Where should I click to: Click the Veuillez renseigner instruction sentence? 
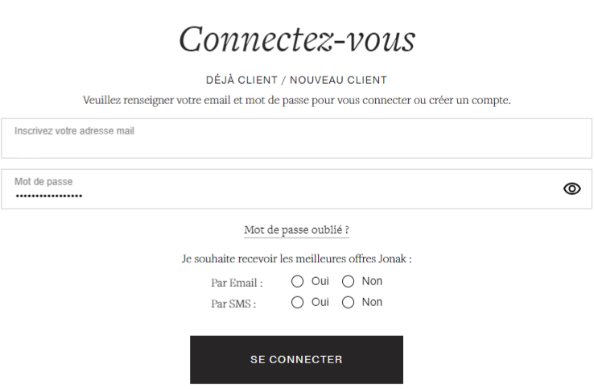click(296, 101)
